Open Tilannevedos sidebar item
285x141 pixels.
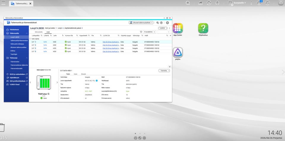[x=15, y=62]
